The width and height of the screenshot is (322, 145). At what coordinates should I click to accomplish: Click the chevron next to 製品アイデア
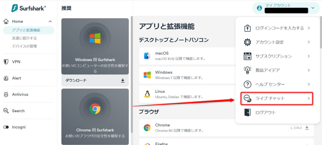[309, 70]
